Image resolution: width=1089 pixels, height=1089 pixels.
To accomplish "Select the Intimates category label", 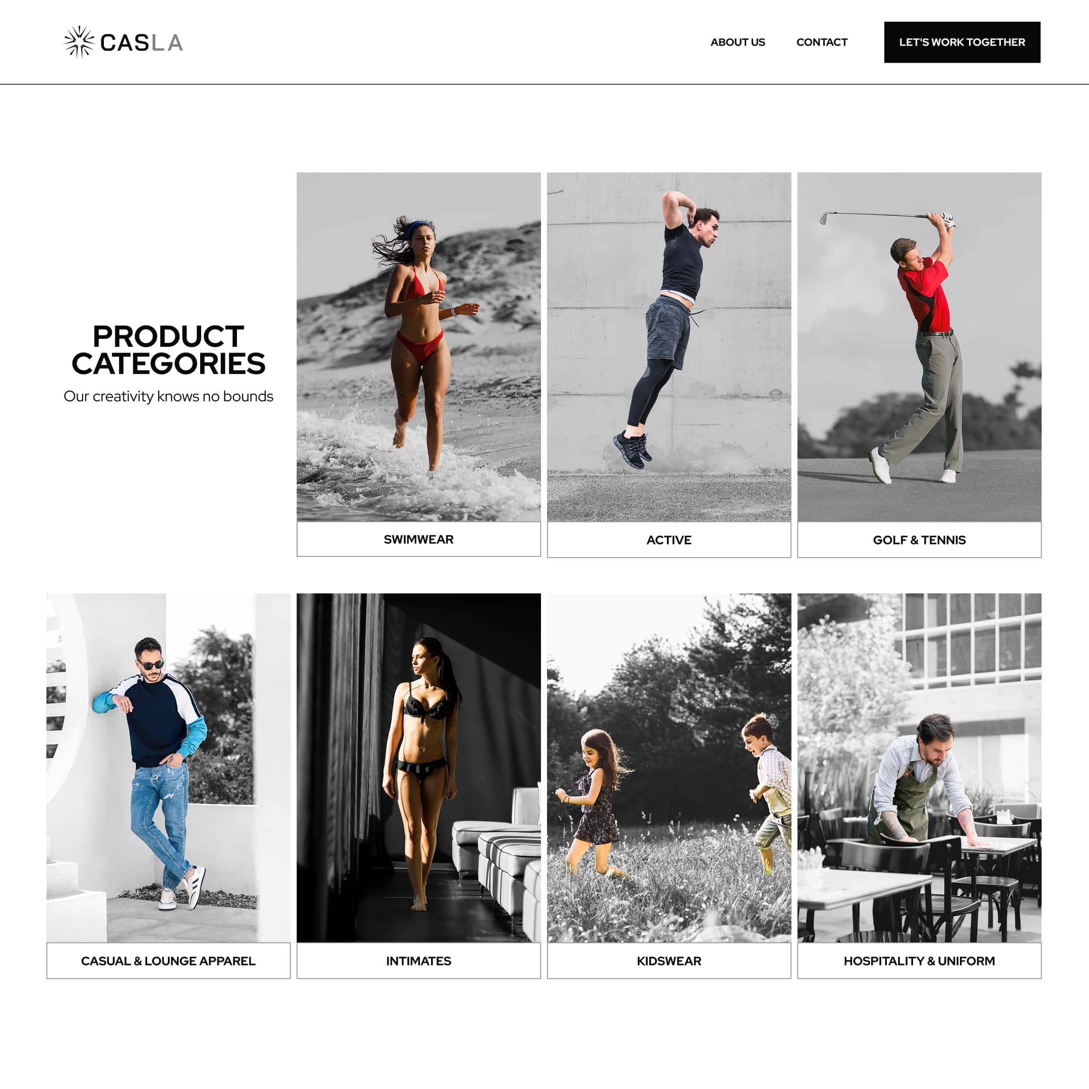I will (419, 961).
